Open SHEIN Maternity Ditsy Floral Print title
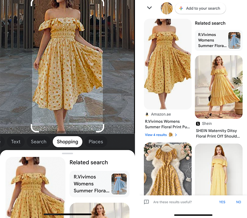The height and width of the screenshot is (218, 247). click(218, 134)
